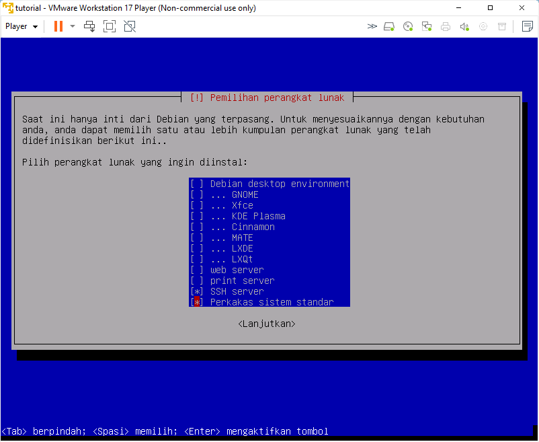Expand the devices toolbar chevron
Screen dimensions: 539x442
coord(372,26)
